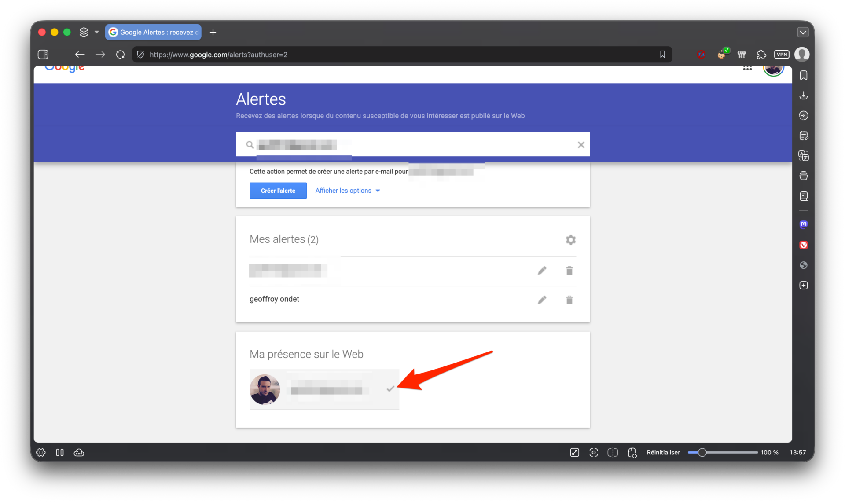This screenshot has width=845, height=502.
Task: Open the sync cloud icon
Action: pos(79,452)
